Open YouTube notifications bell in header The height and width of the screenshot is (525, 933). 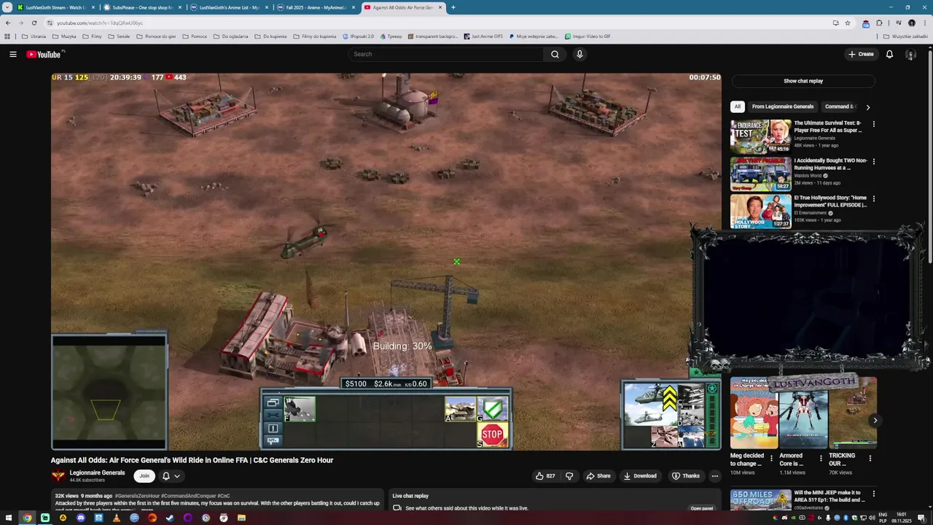click(889, 54)
